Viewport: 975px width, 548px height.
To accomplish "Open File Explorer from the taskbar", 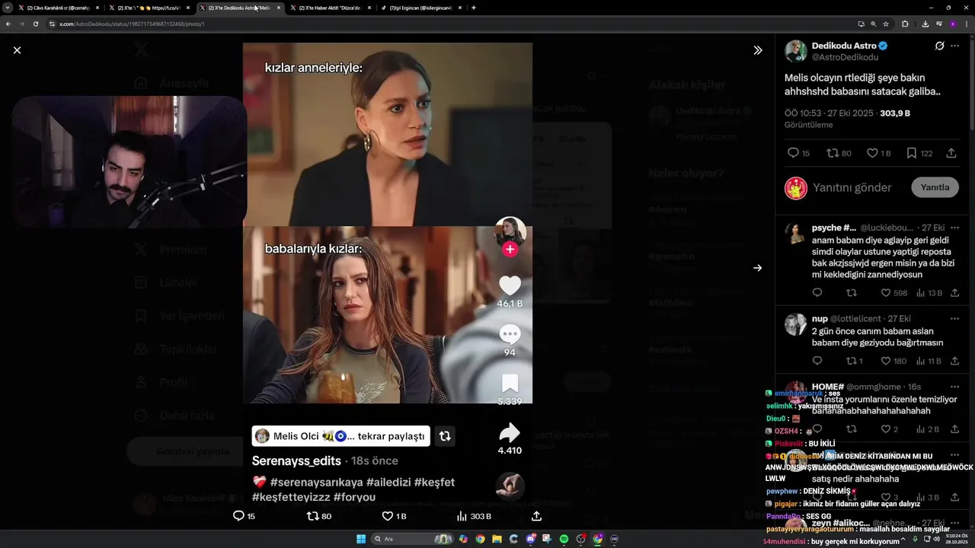I will (497, 539).
